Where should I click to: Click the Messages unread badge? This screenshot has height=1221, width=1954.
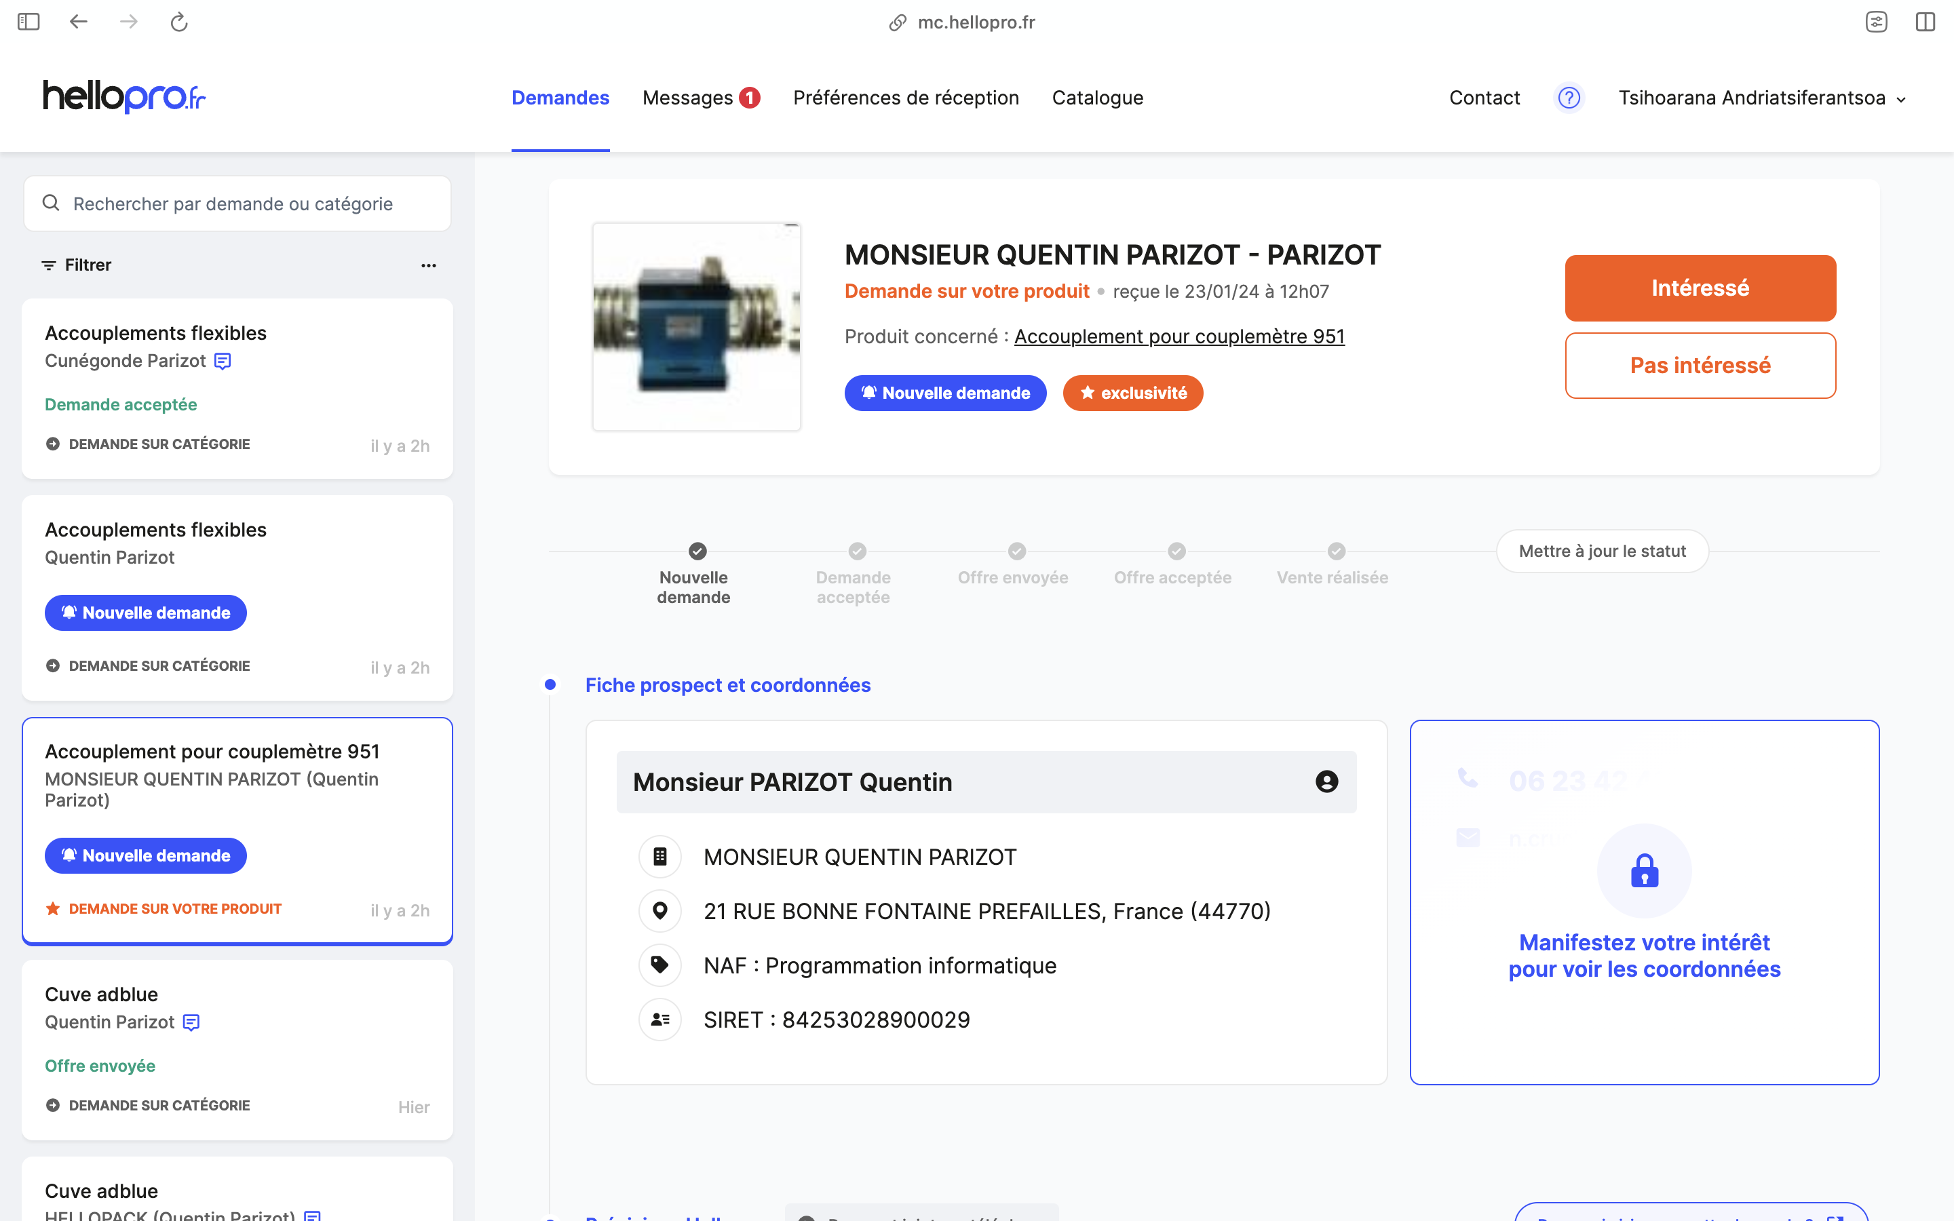click(749, 98)
